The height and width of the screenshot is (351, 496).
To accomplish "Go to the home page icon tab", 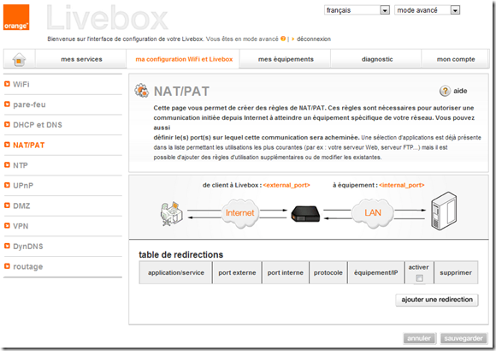I will pyautogui.click(x=19, y=59).
